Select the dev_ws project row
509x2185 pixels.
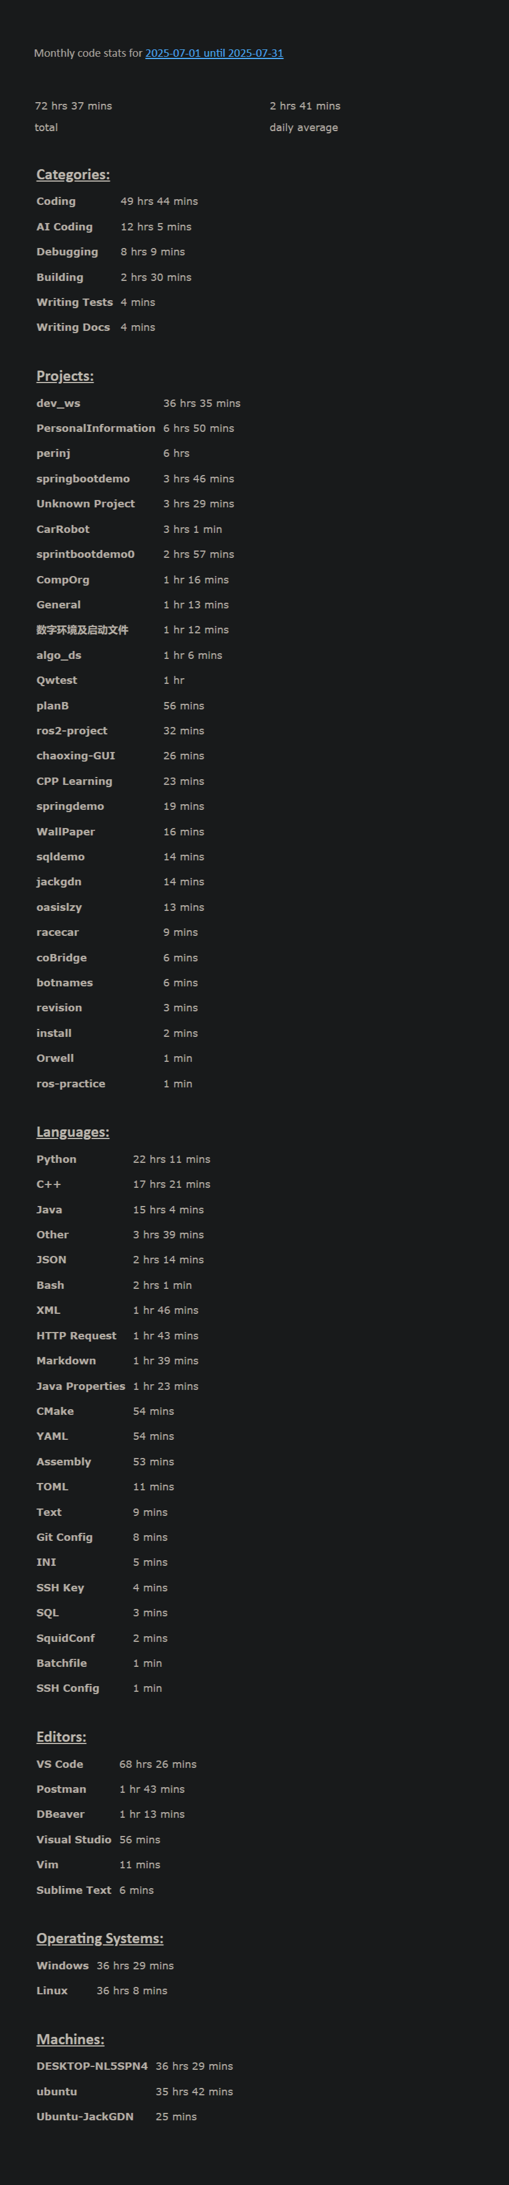pos(138,404)
